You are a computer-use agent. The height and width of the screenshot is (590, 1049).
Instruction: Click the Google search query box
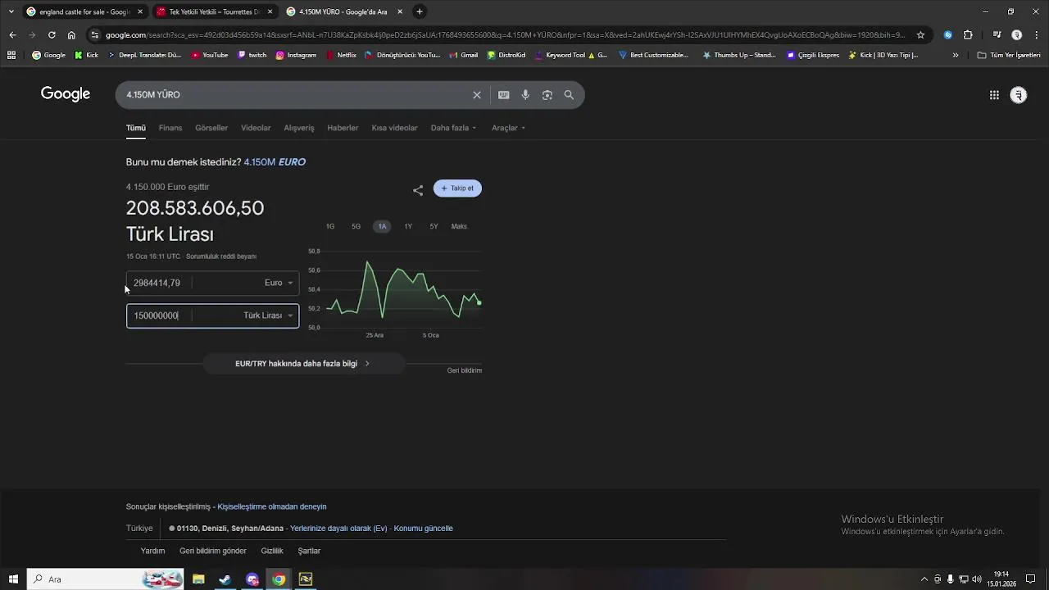click(x=295, y=95)
